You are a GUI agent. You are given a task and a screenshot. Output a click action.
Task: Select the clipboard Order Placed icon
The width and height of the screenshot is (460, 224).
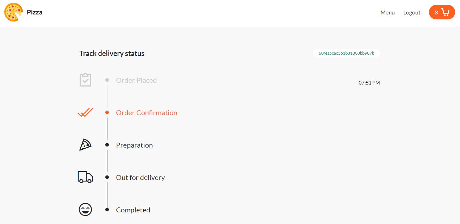pyautogui.click(x=85, y=80)
